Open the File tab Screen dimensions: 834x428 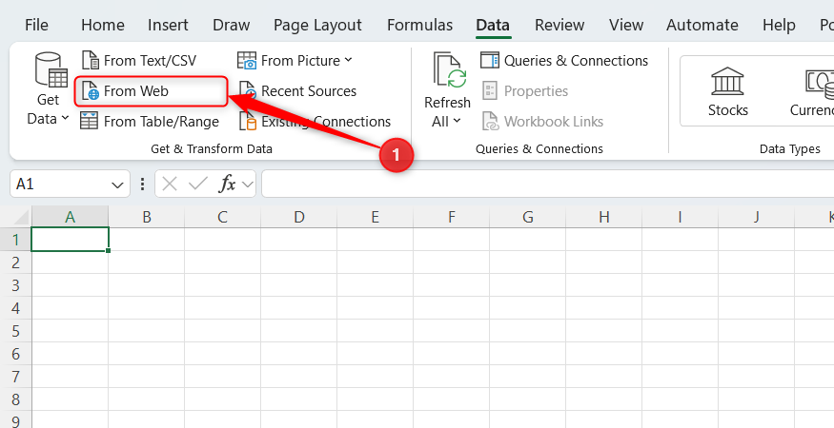point(37,25)
